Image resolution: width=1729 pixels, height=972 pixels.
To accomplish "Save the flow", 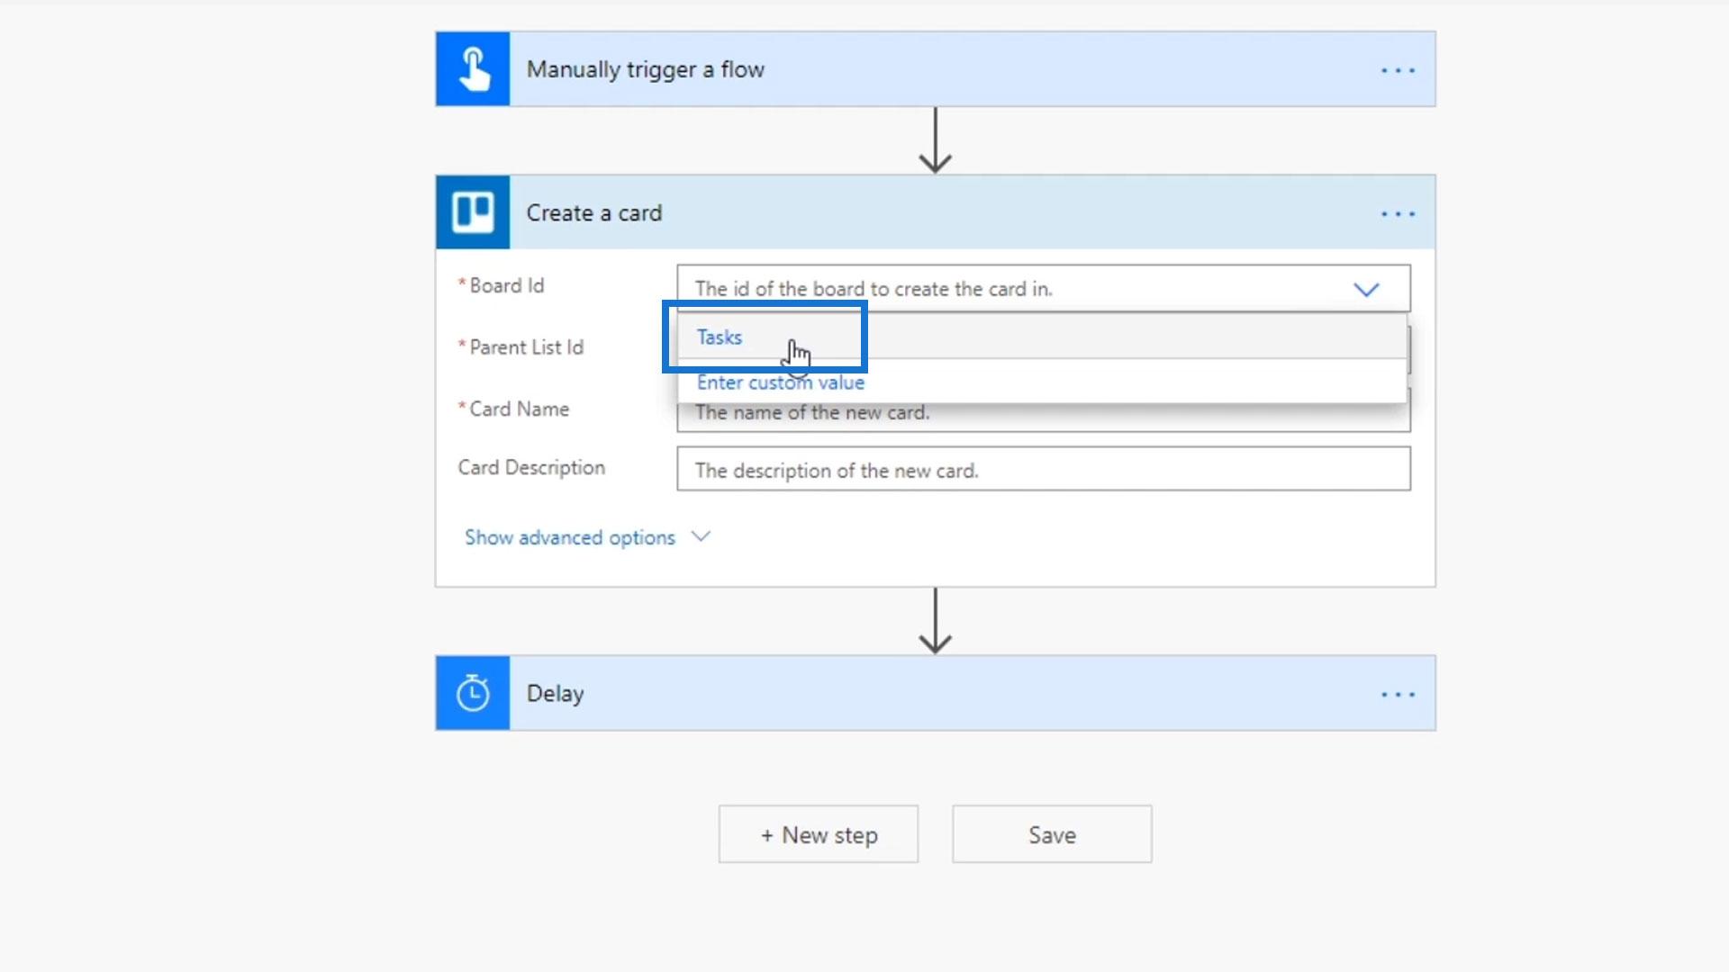I will (x=1052, y=834).
